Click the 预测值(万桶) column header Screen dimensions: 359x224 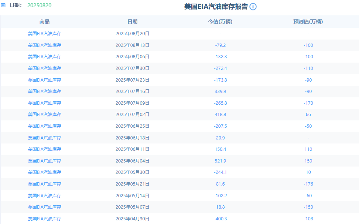[308, 22]
